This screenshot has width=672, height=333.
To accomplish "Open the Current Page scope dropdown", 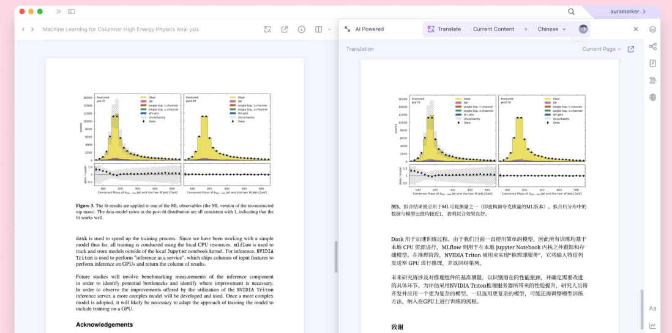I will (601, 49).
